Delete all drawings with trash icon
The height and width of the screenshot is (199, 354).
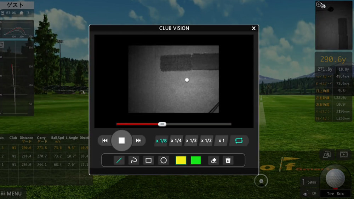click(x=228, y=160)
